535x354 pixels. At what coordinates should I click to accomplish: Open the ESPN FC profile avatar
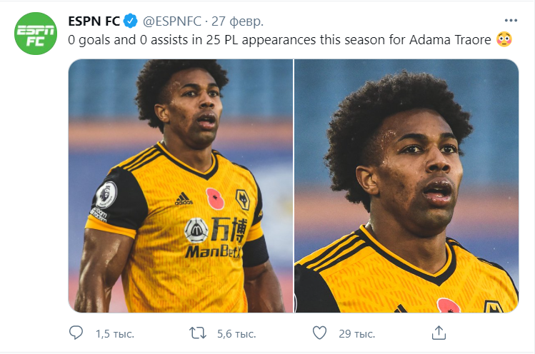pos(36,34)
